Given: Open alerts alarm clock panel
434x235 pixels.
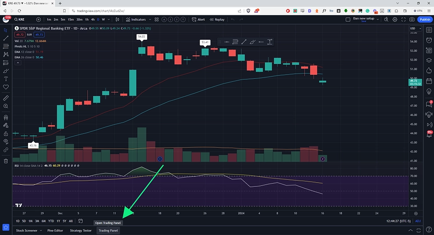Looking at the screenshot, I should tap(429, 40).
